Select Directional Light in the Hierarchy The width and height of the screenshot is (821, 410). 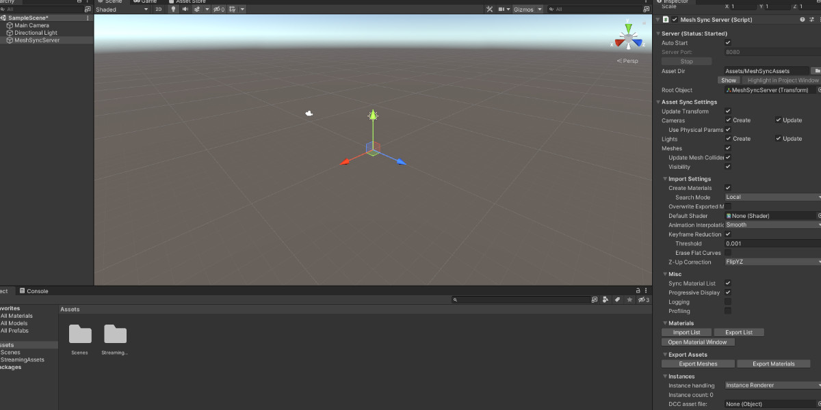tap(36, 33)
